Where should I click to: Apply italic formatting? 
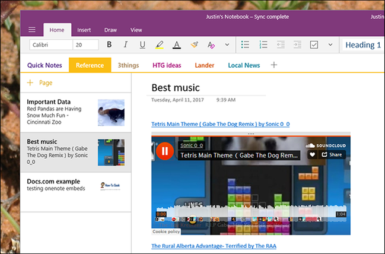pyautogui.click(x=126, y=45)
